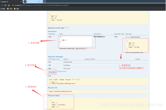The height and width of the screenshot is (110, 166).
Task: Switch to the Model tab in Data Type
Action: [127, 37]
